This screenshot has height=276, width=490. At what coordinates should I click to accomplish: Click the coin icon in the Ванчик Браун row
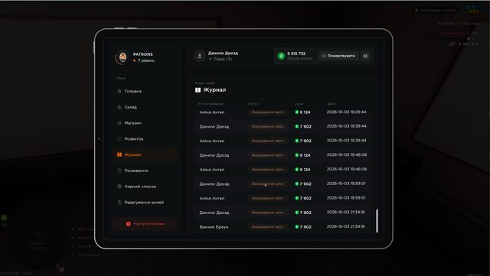coord(297,227)
